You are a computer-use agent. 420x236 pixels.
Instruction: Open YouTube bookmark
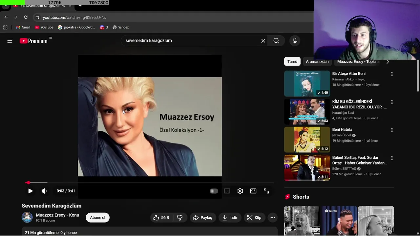[44, 27]
